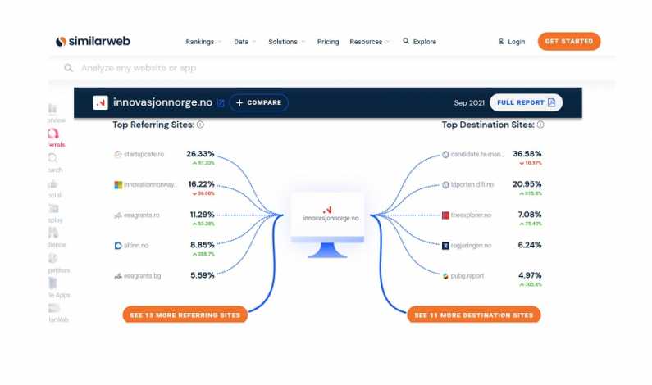Screen dimensions: 652x385
Task: Click the search magnifier icon in analyze bar
Action: [x=69, y=68]
